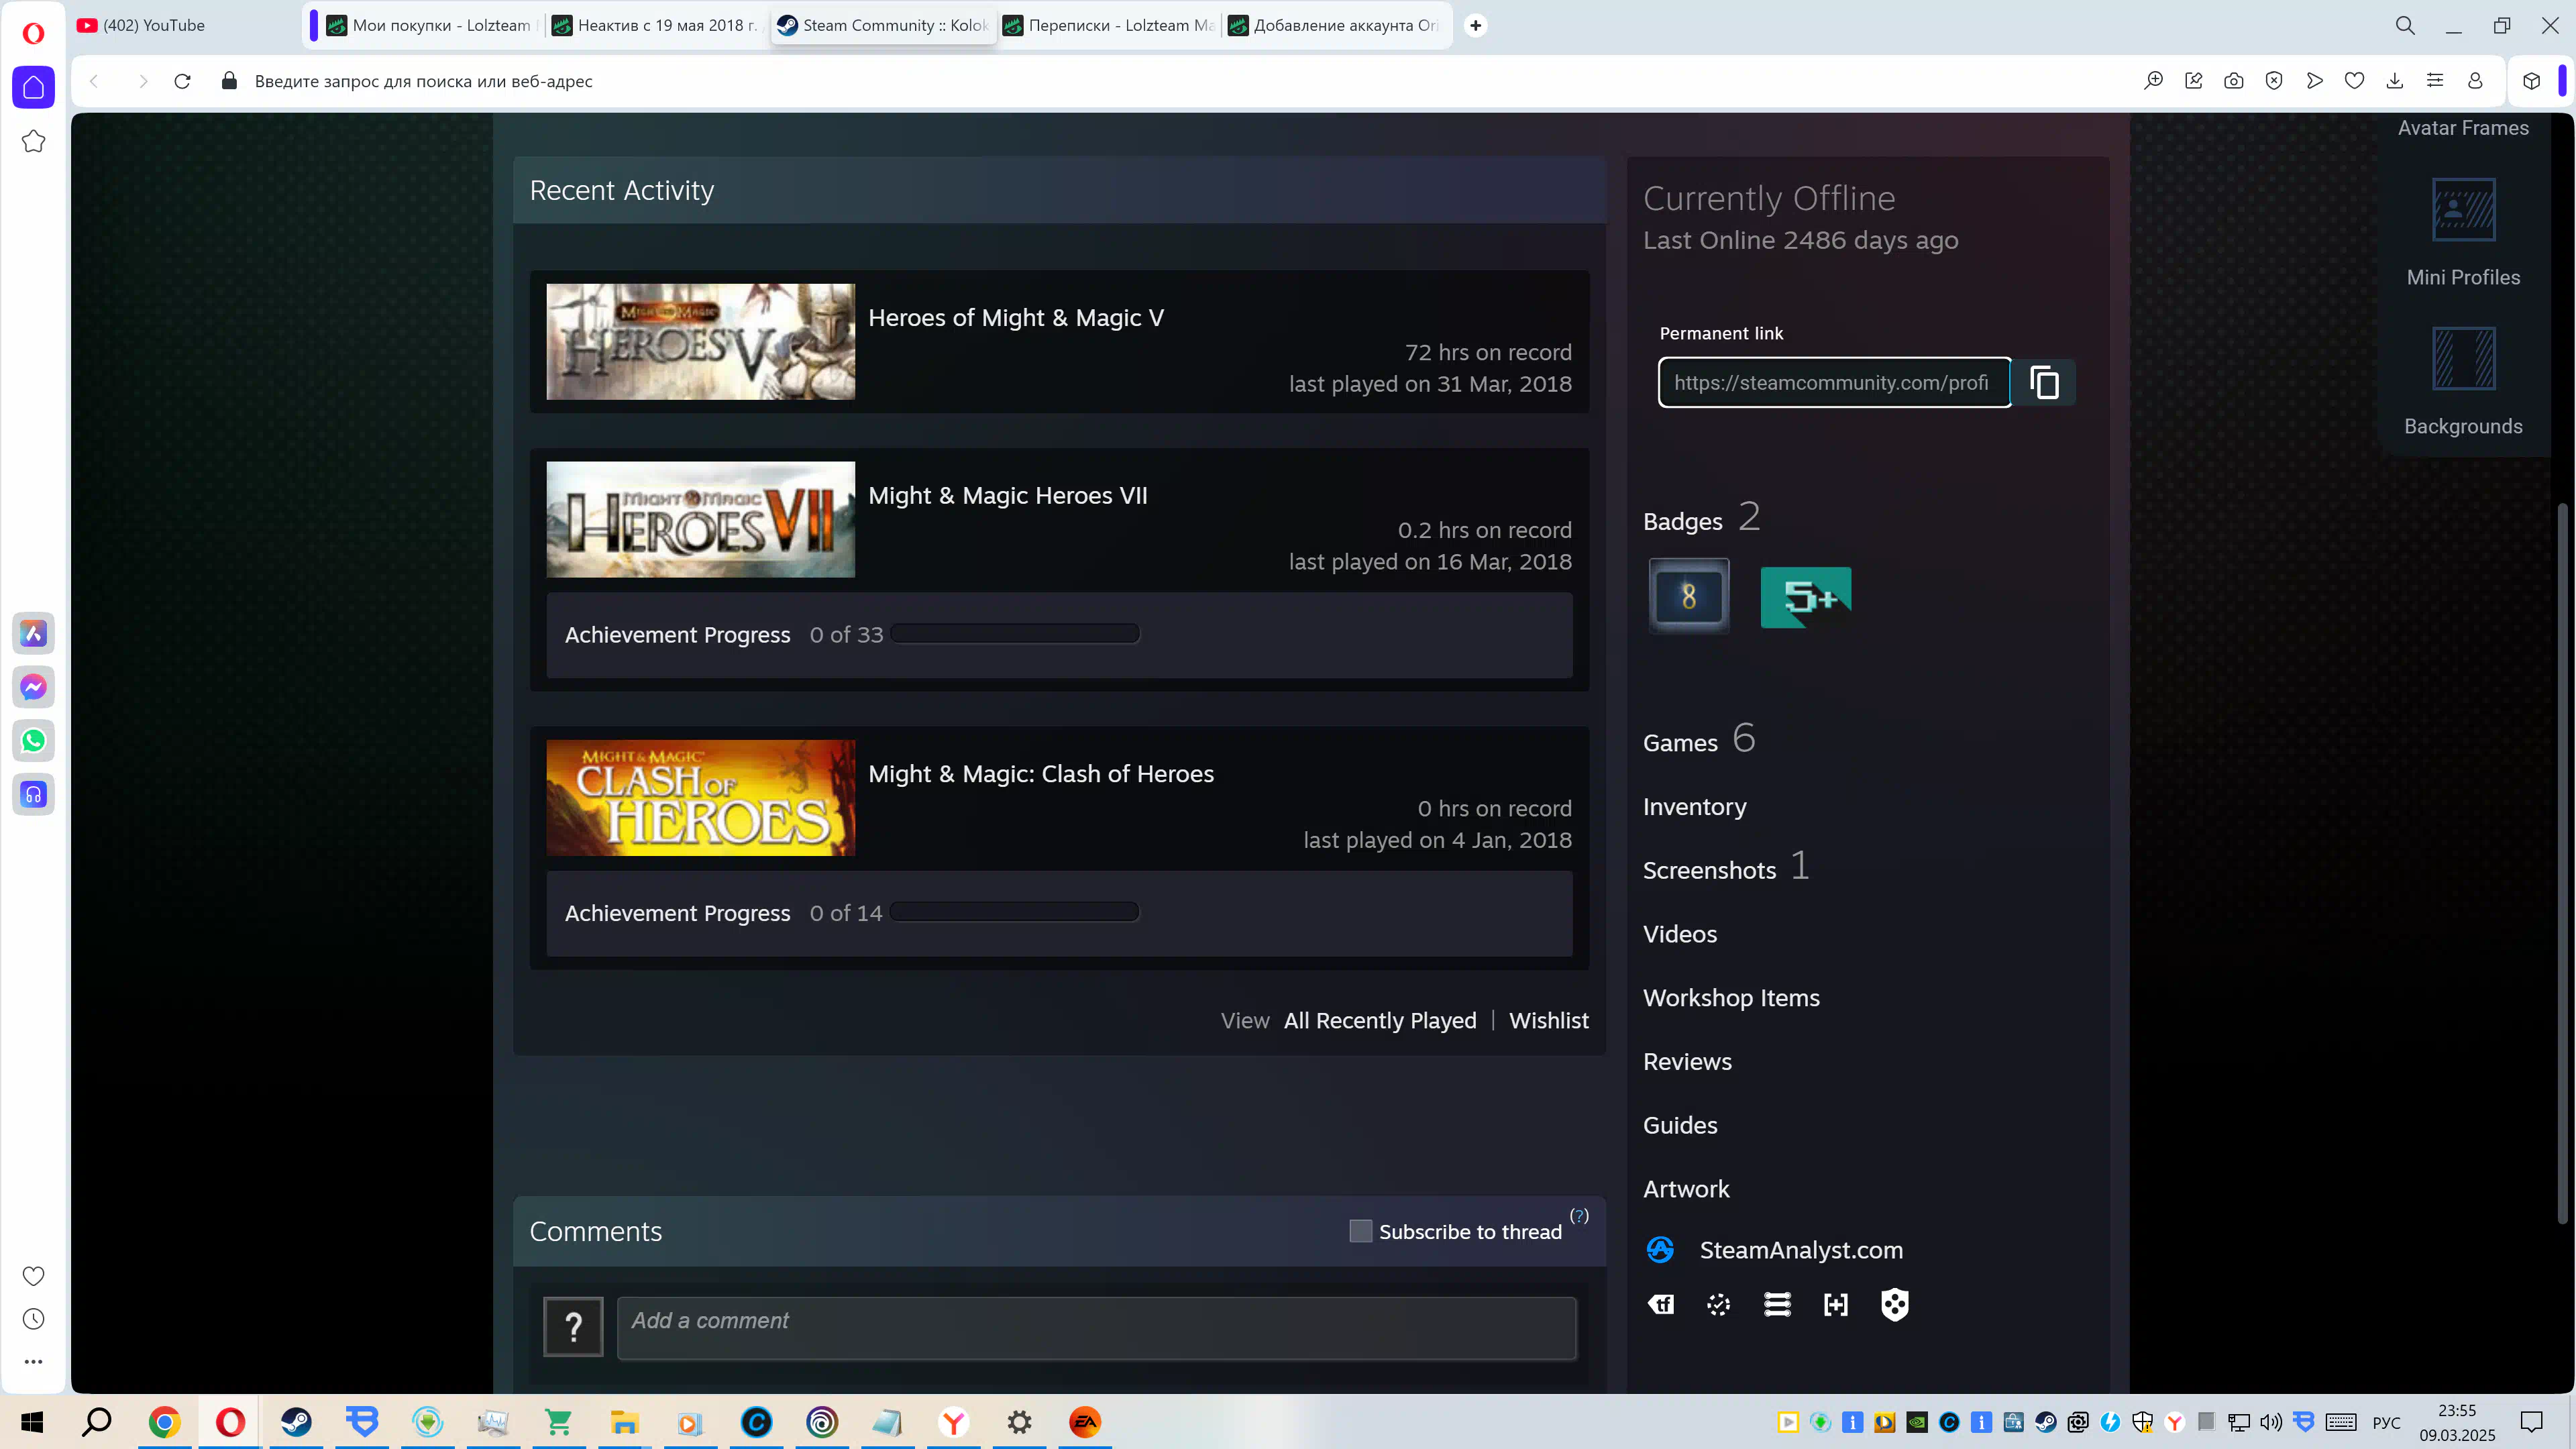Click the level 8 badge
Screen dimensions: 2576x1449
[1689, 596]
